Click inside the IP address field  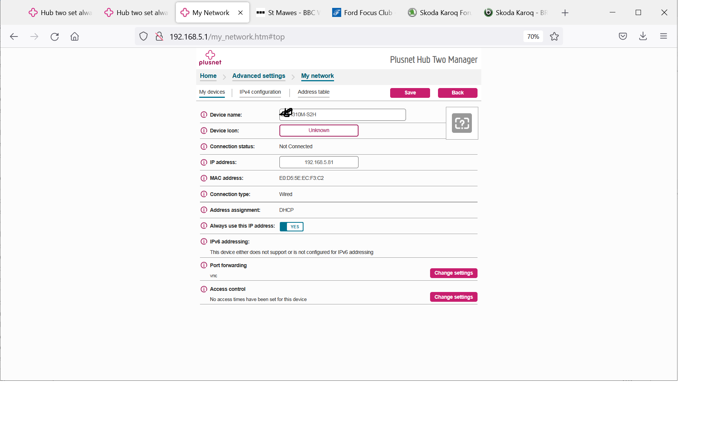[319, 162]
